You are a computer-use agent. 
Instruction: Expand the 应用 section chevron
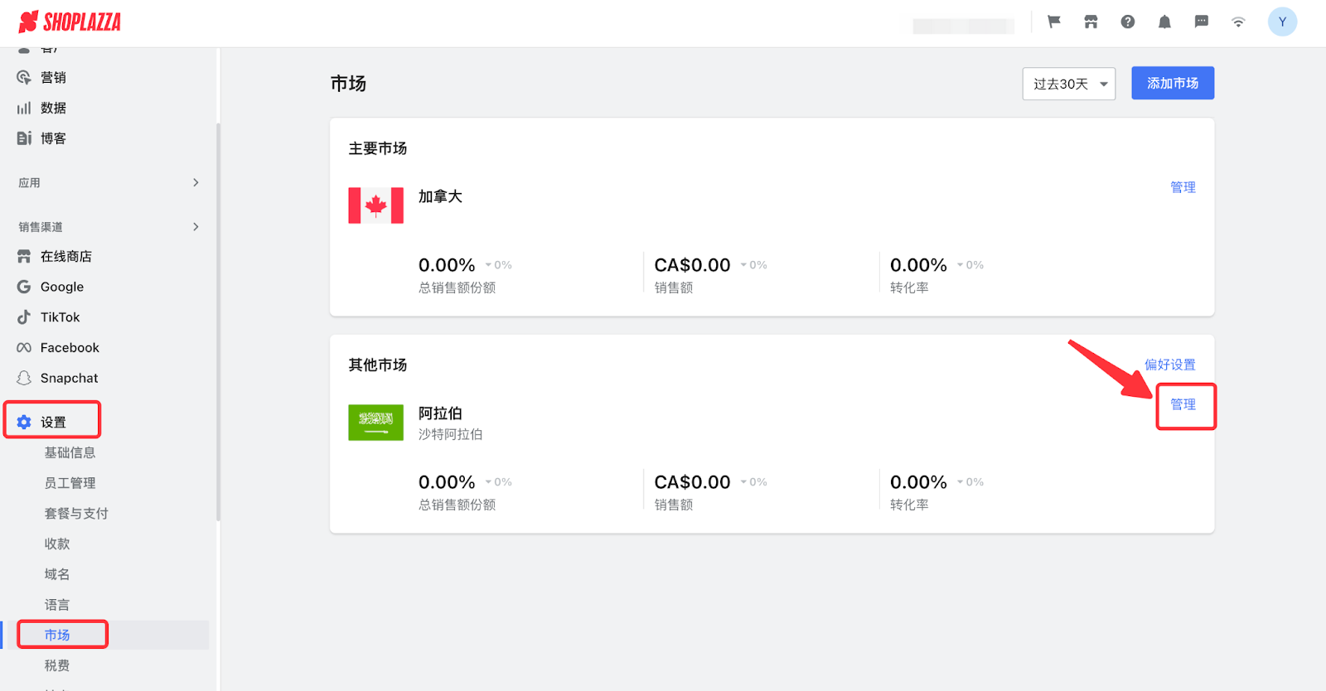(196, 182)
